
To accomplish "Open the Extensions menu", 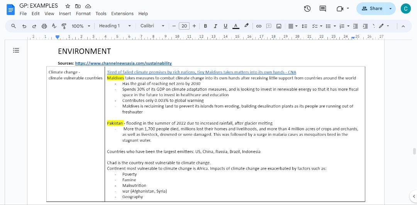I will click(122, 13).
